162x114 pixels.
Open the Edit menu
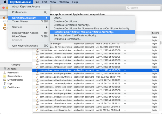click(45, 2)
